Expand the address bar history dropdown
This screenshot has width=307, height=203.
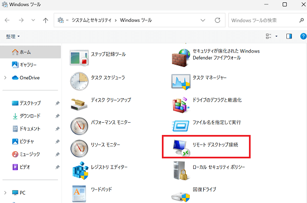coord(203,20)
